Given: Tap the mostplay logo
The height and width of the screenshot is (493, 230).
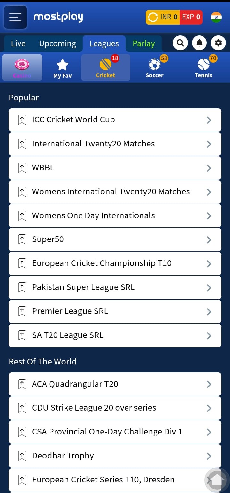Looking at the screenshot, I should 58,17.
